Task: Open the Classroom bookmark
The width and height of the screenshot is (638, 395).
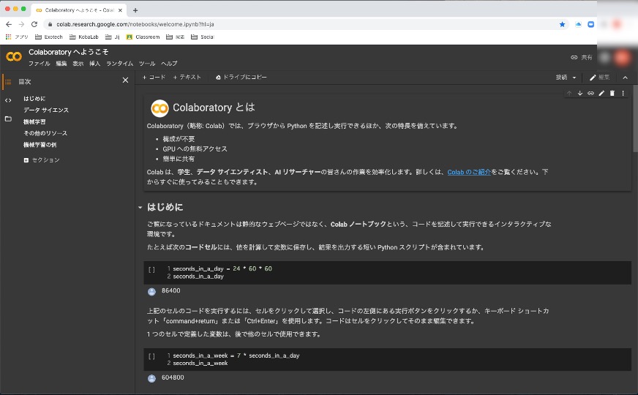Action: point(143,37)
